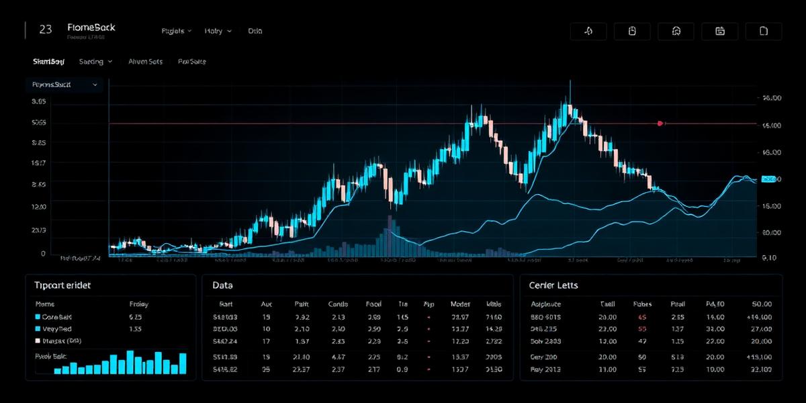
Task: Open the FlomeBack logo title in header
Action: click(91, 28)
